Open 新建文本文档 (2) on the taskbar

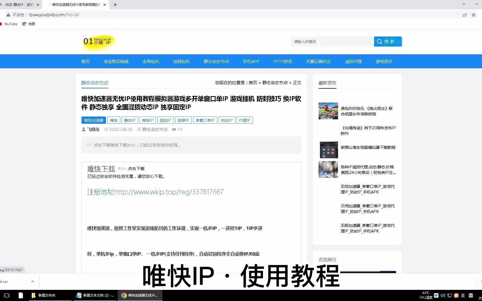click(x=95, y=295)
